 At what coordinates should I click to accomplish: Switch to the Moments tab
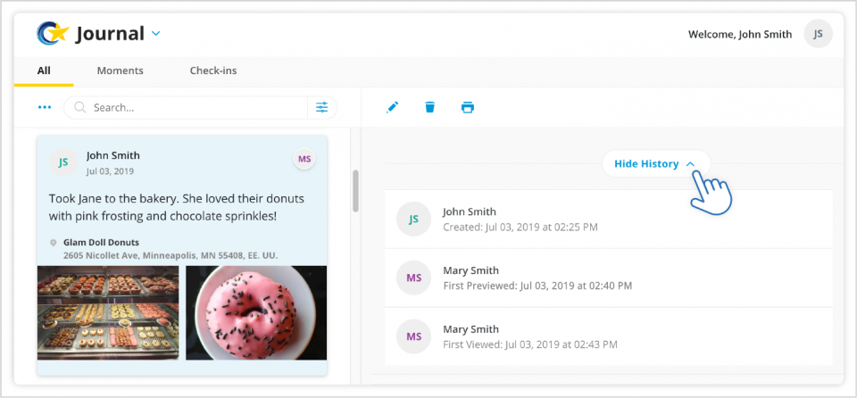point(121,70)
